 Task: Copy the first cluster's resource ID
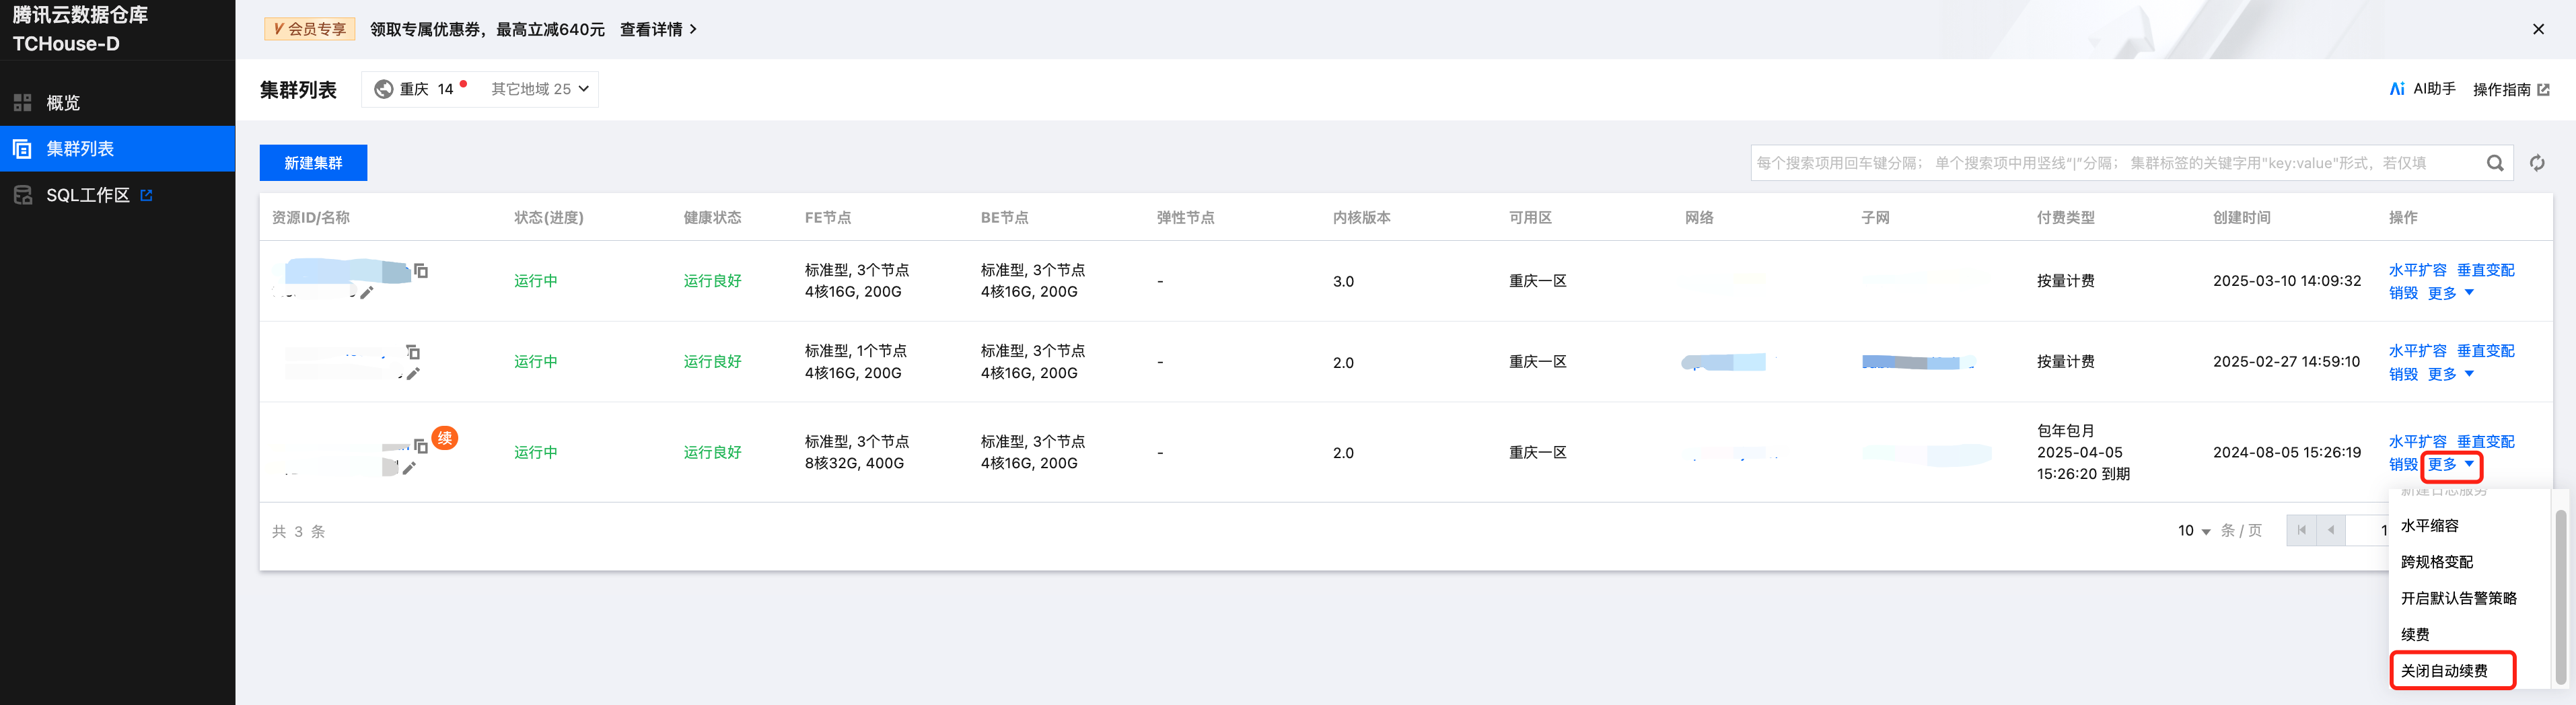(x=421, y=271)
